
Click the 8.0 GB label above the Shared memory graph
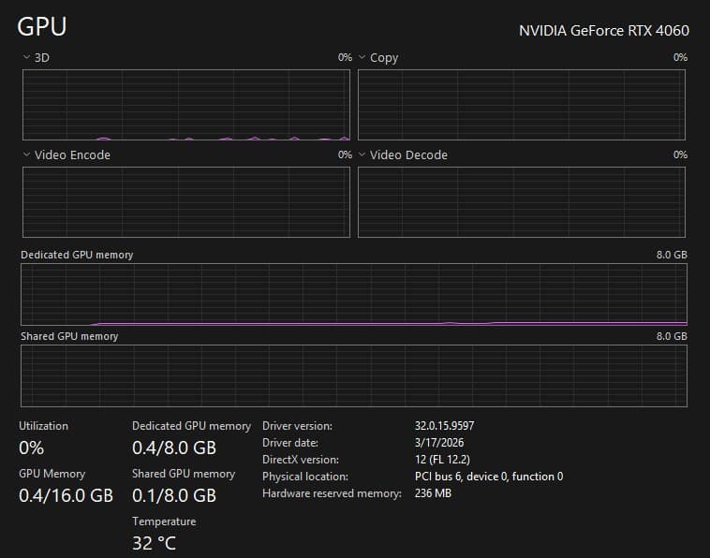[672, 336]
